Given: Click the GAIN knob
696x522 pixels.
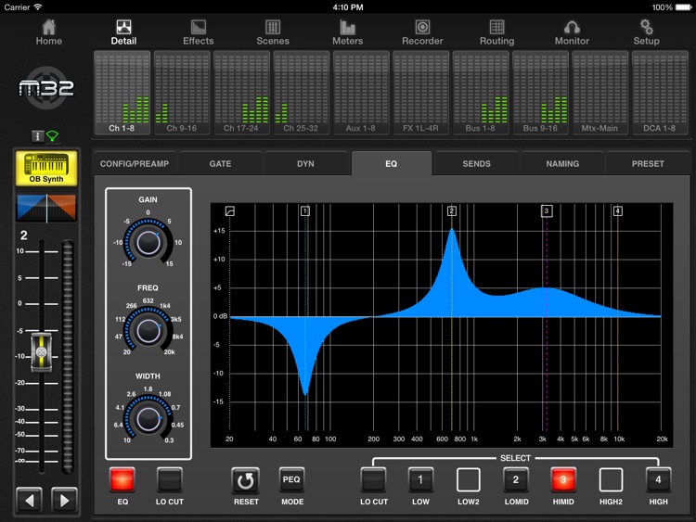Looking at the screenshot, I should tap(148, 242).
